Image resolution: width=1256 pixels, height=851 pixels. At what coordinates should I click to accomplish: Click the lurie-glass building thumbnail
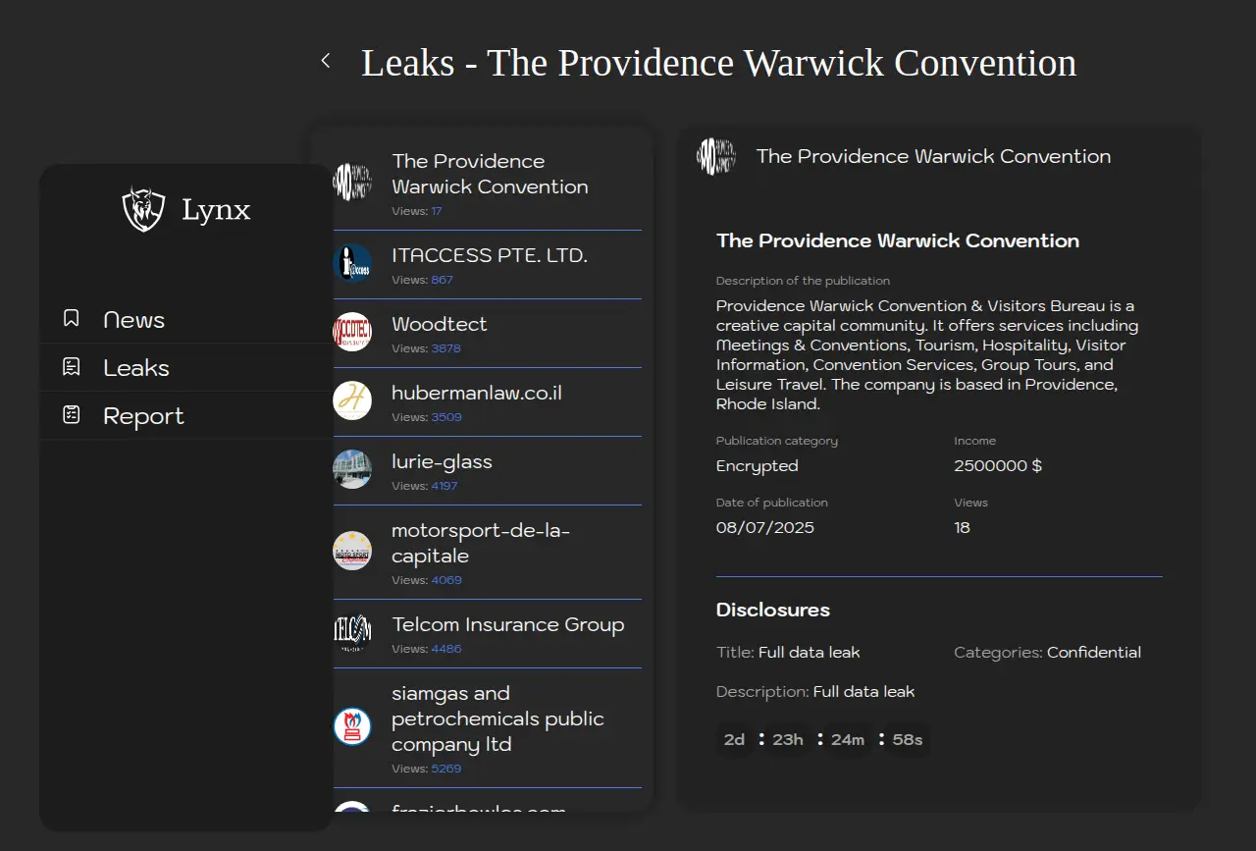pos(352,469)
